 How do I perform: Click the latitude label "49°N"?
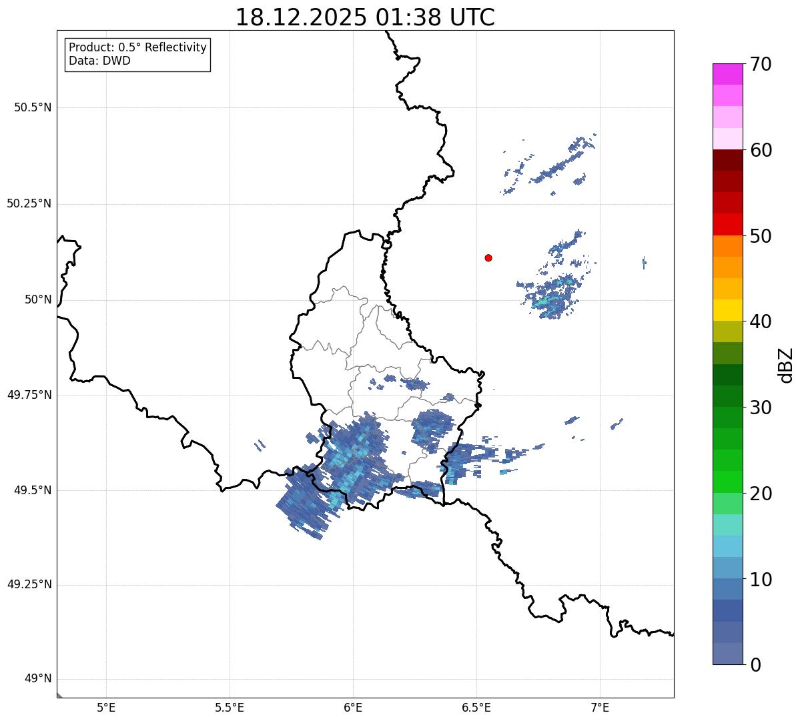tap(38, 679)
